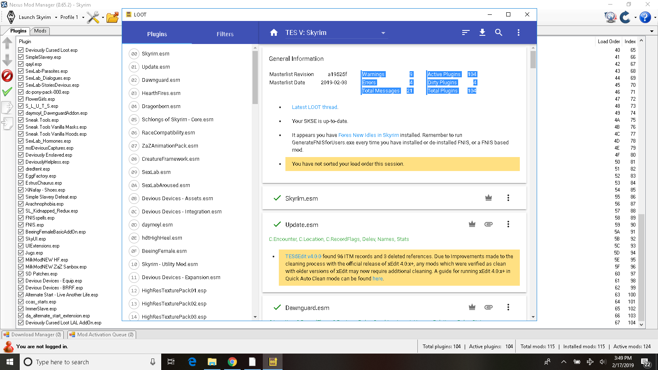Uncheck the ImmerSlave.esp plugin
Screen dimensions: 658x370
coord(21,309)
